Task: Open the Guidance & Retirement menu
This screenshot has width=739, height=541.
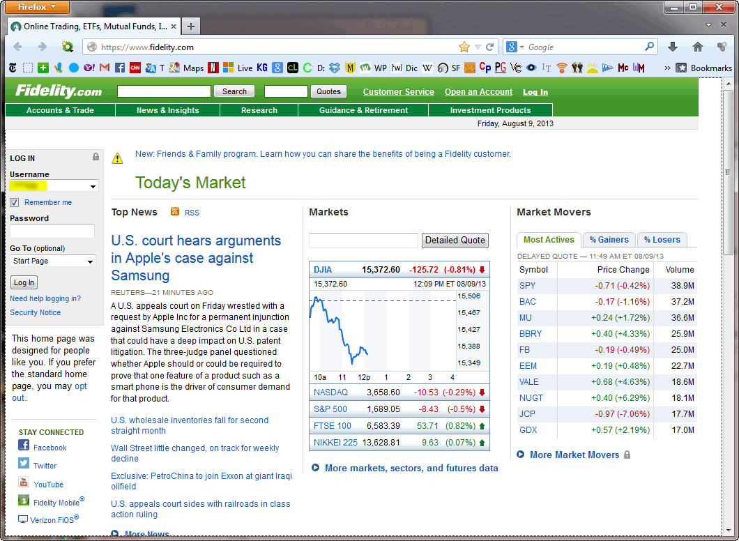Action: 363,110
